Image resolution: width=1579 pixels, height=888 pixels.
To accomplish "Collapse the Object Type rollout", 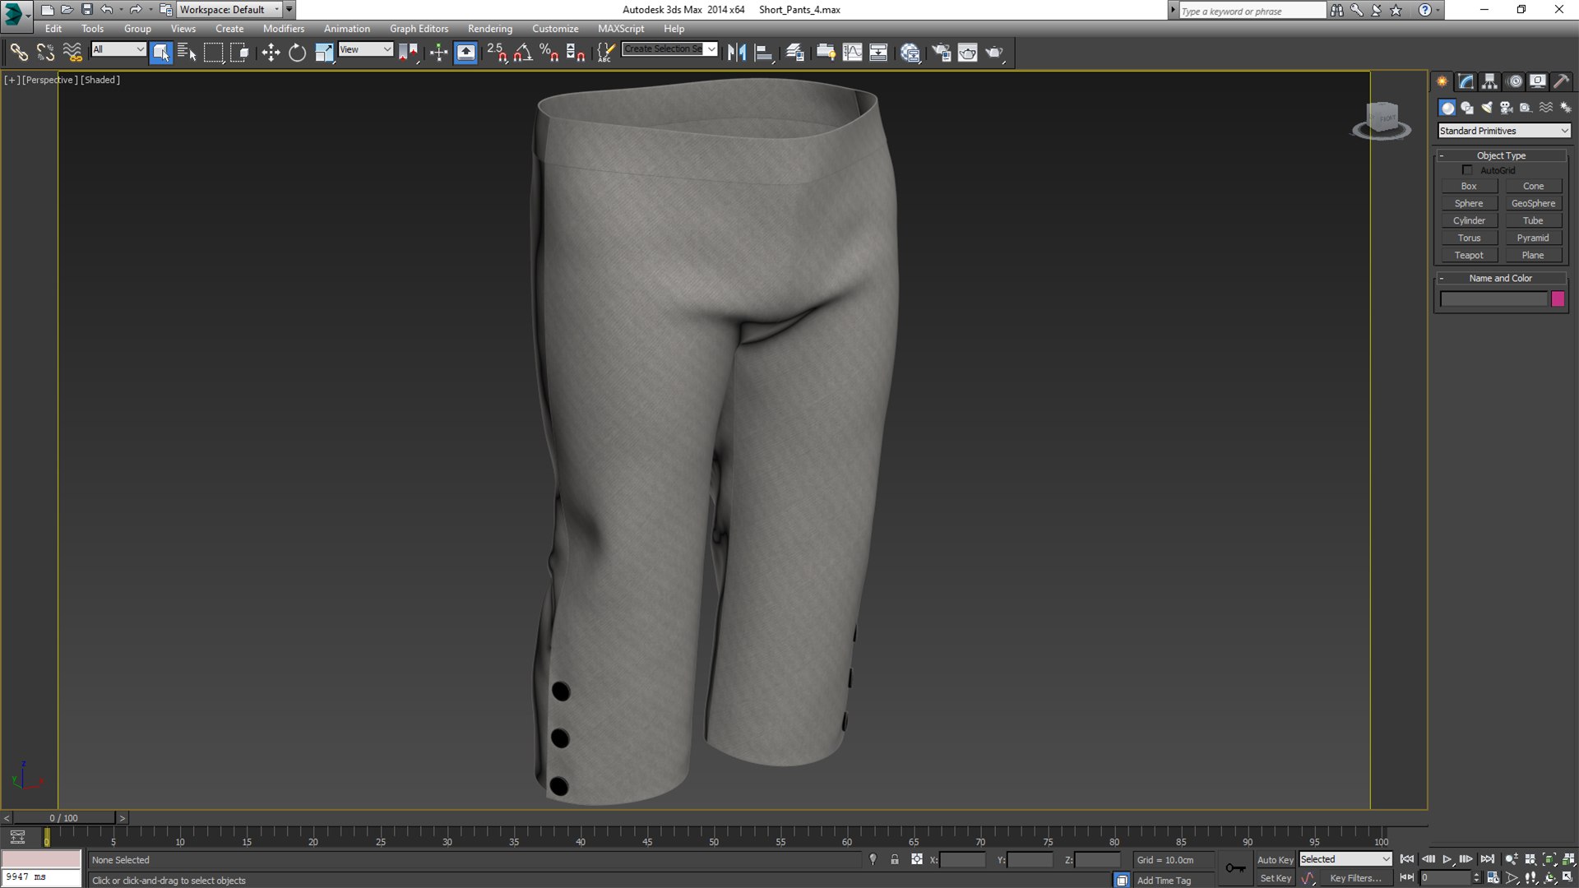I will click(1501, 155).
